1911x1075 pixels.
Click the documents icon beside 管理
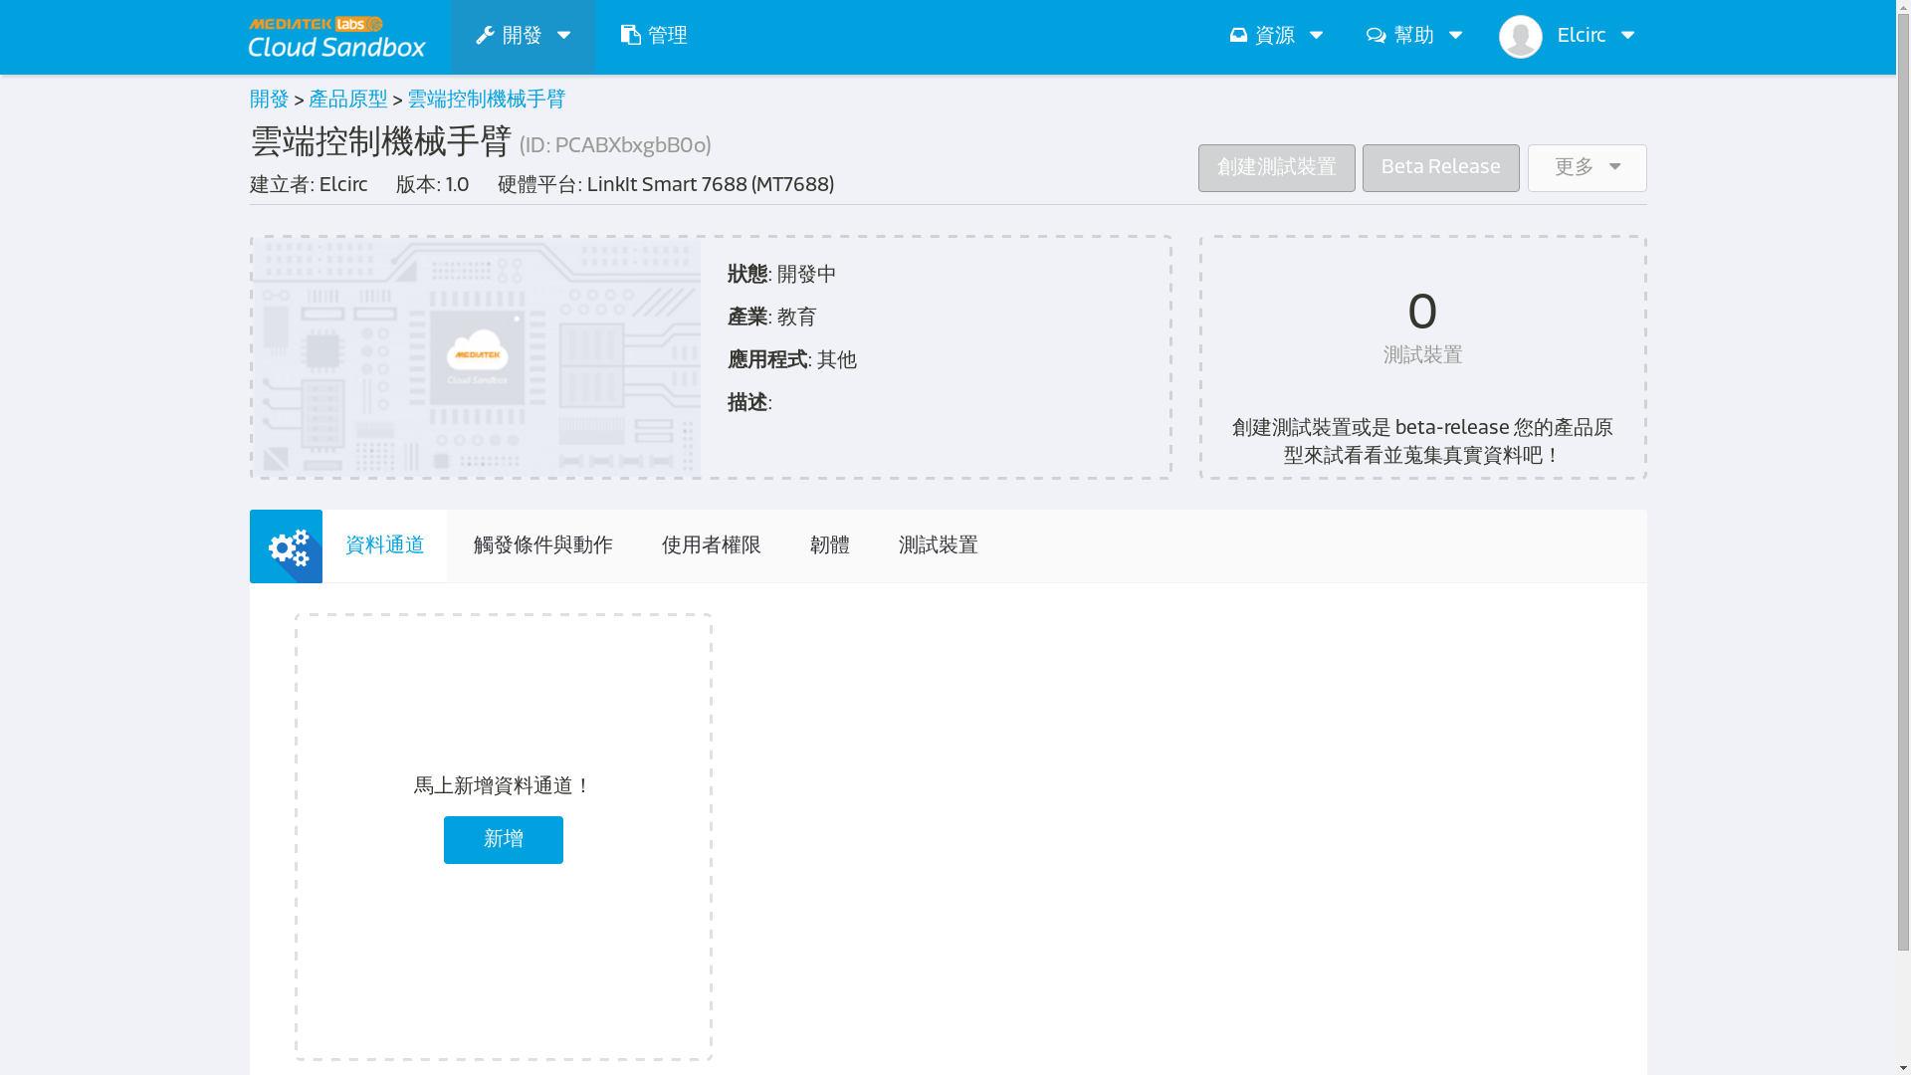point(631,36)
